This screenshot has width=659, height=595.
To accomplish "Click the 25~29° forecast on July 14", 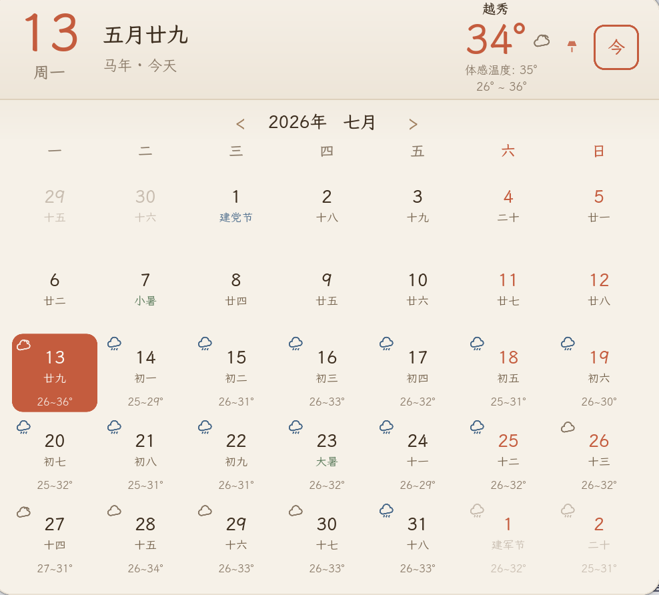I will coord(145,402).
